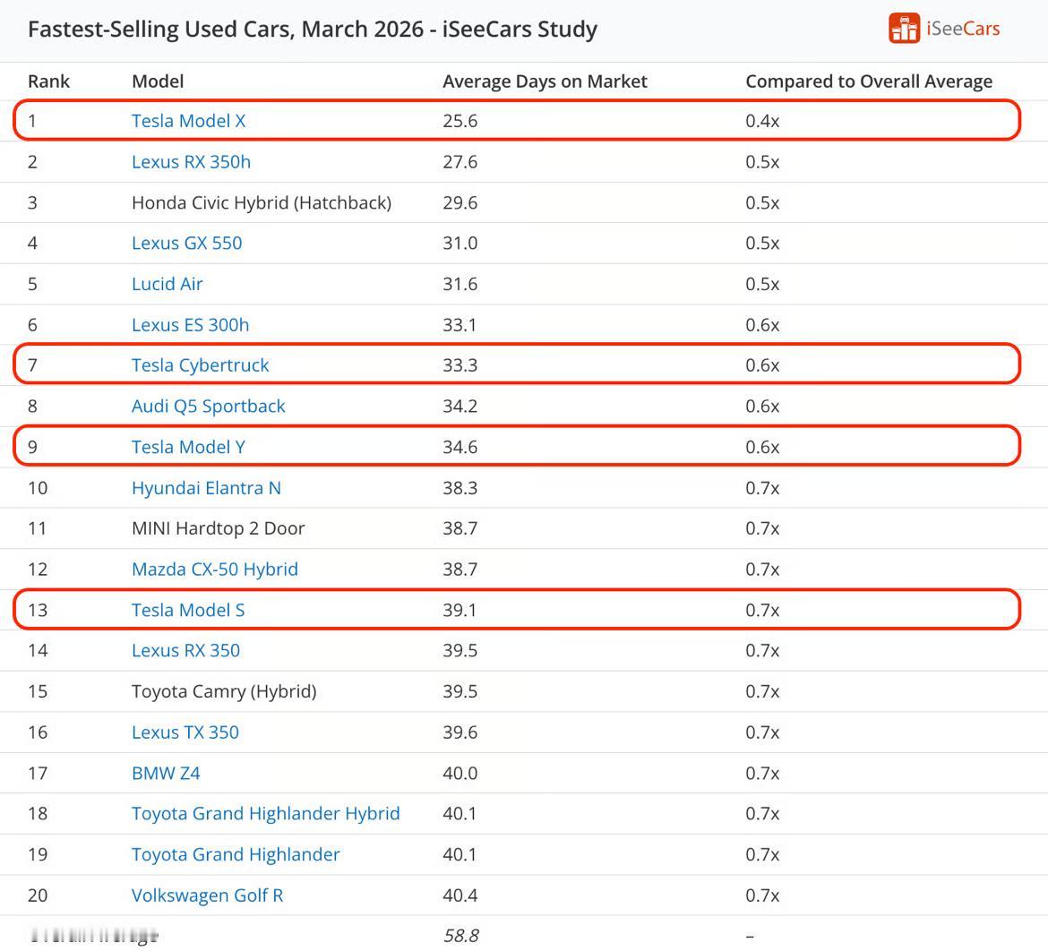This screenshot has width=1048, height=951.
Task: Open the Tesla Model S link
Action: (x=188, y=610)
